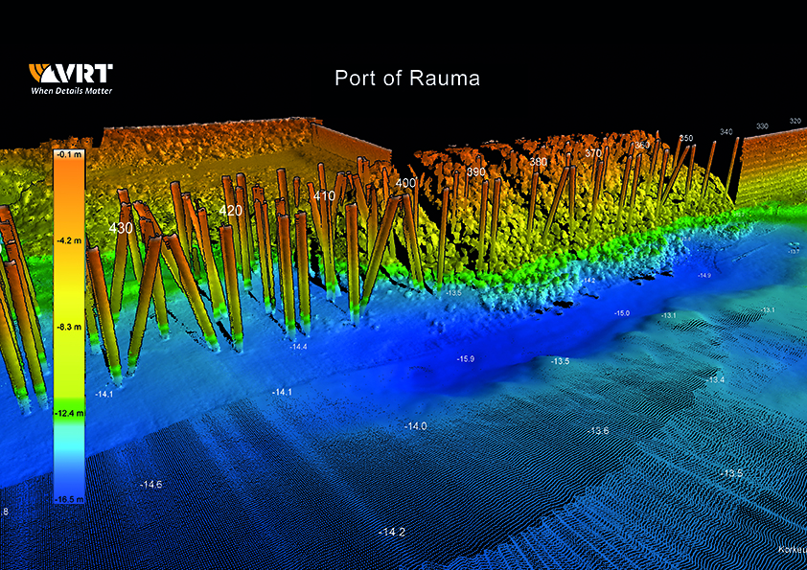
Task: Click the 340 chainage marker
Action: click(x=726, y=132)
